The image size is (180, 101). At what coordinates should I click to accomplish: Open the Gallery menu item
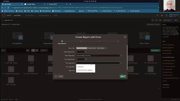coord(56,15)
